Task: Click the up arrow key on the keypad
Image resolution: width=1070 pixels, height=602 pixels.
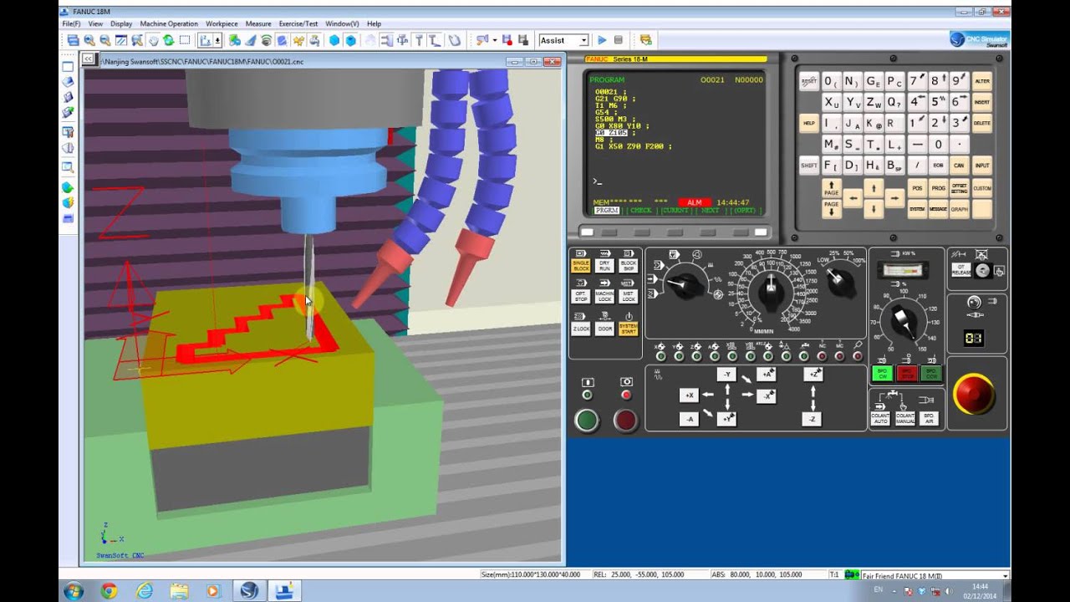Action: 873,186
